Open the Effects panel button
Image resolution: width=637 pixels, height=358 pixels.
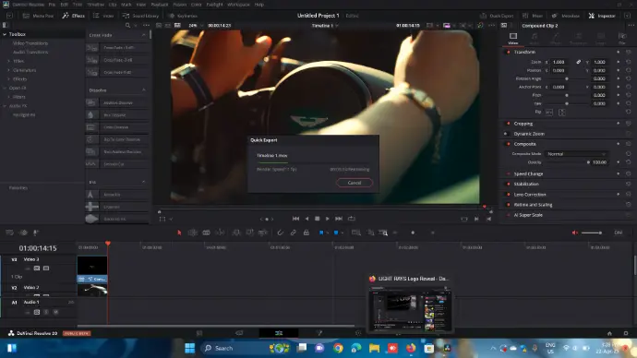(74, 16)
